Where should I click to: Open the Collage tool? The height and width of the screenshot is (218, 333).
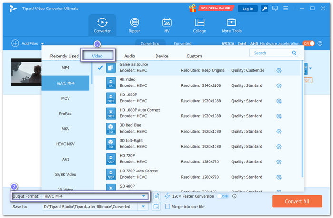[x=199, y=25]
